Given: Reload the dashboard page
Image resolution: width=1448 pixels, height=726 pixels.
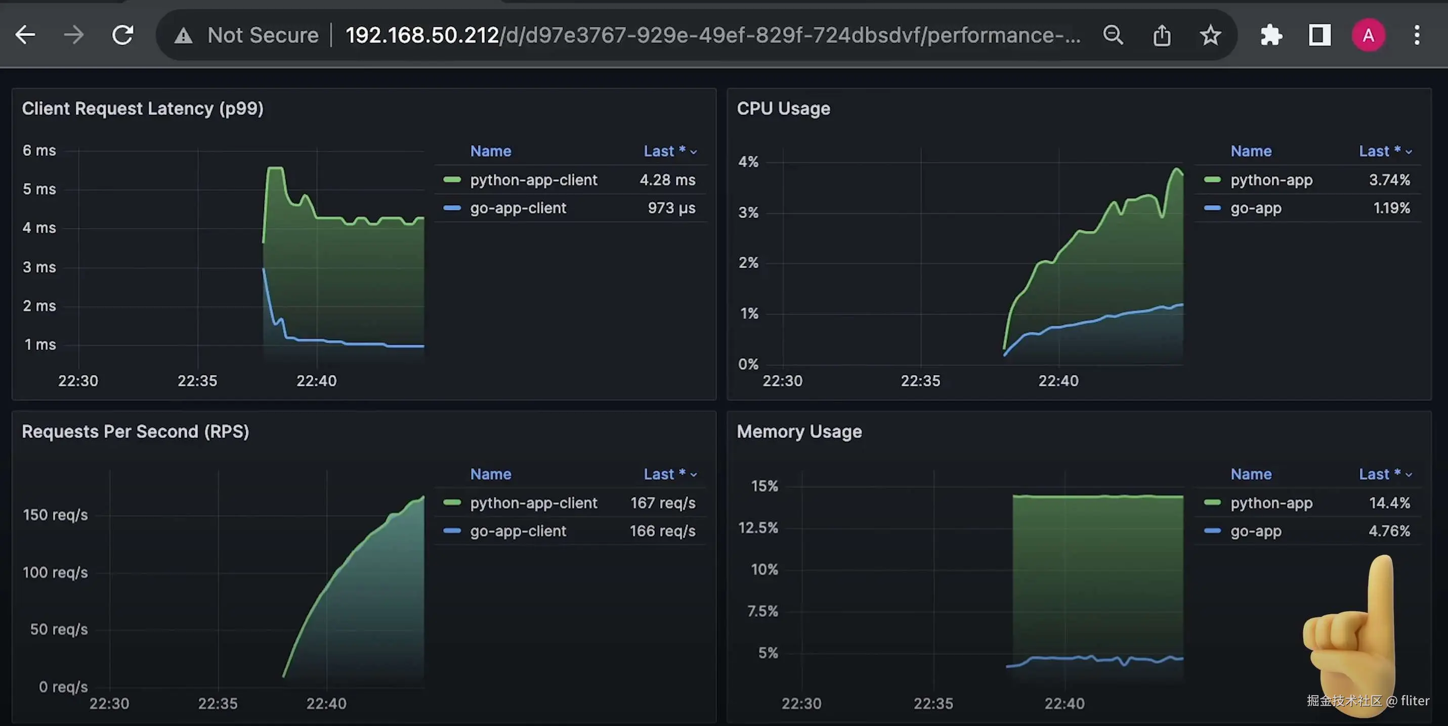Looking at the screenshot, I should point(122,35).
